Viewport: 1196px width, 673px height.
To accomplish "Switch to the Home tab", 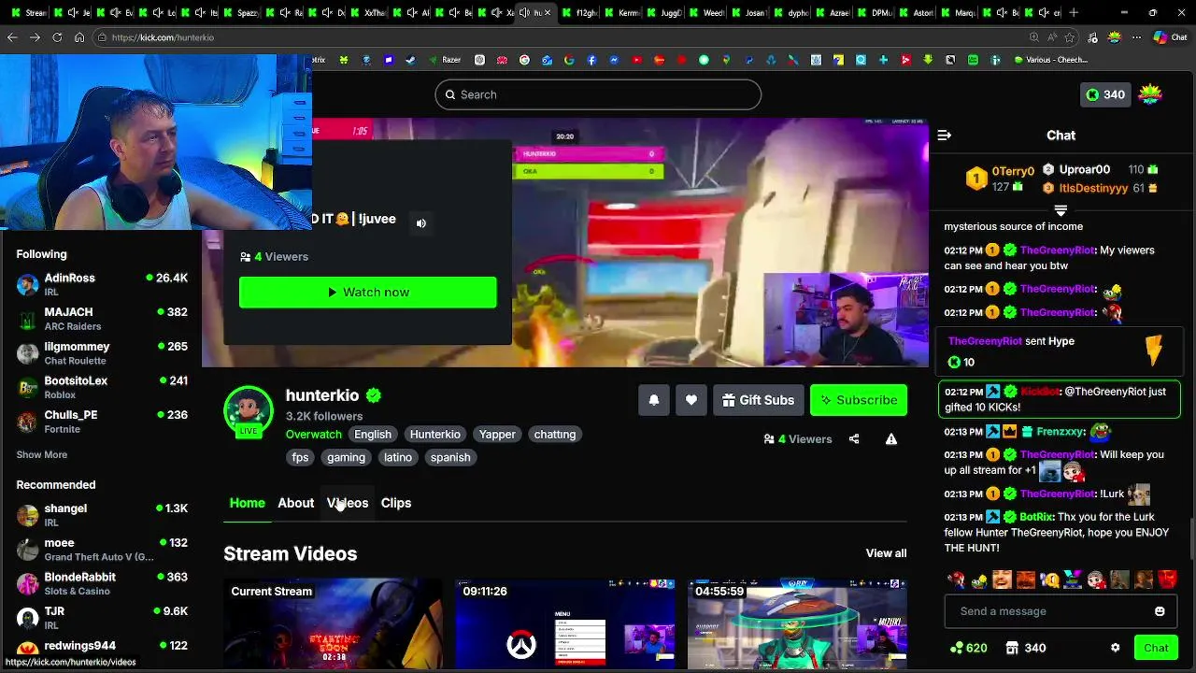I will [248, 503].
